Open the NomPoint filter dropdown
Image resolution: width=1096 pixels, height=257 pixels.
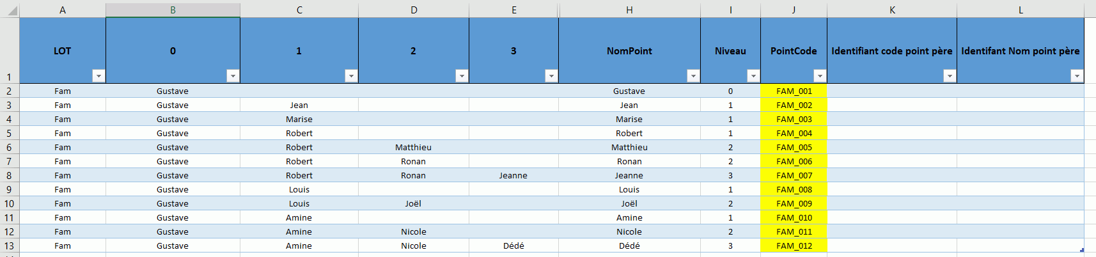coord(693,76)
